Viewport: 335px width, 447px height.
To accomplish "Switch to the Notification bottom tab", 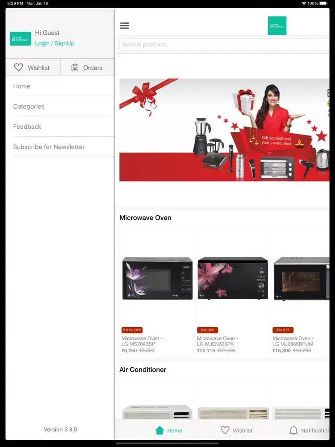I will (310, 430).
